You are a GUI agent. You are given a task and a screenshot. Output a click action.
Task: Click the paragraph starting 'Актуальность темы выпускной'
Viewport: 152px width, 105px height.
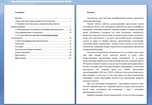point(113,19)
